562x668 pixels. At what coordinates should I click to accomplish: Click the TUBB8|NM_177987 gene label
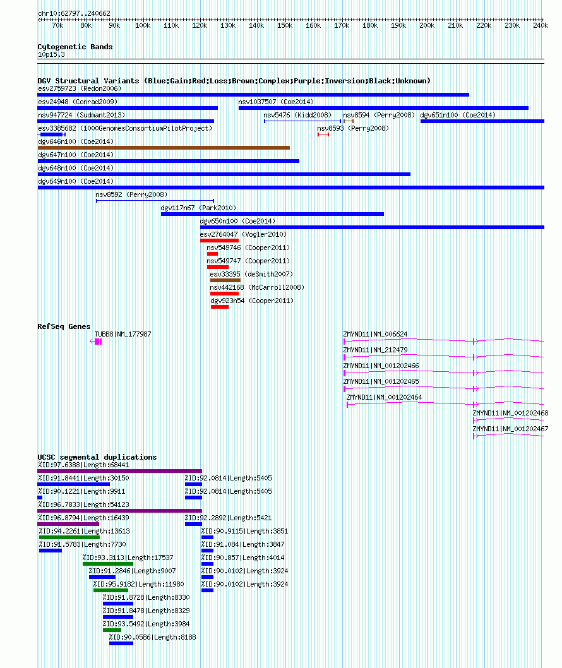(123, 334)
